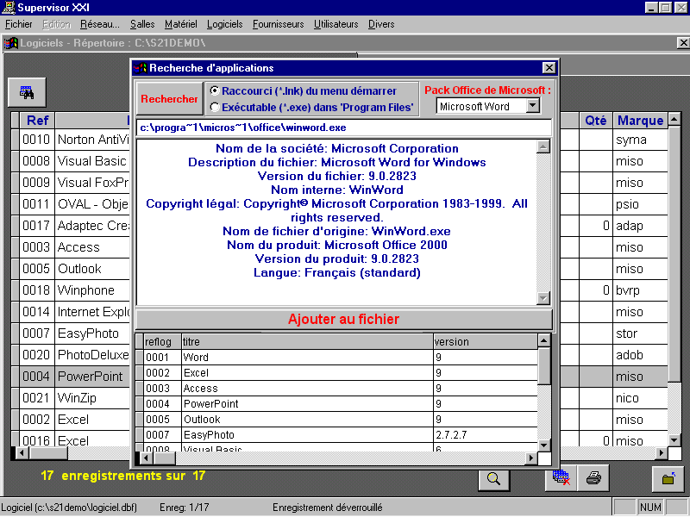Image resolution: width=690 pixels, height=517 pixels.
Task: Click reflog table vertical scroll up arrow
Action: click(544, 340)
